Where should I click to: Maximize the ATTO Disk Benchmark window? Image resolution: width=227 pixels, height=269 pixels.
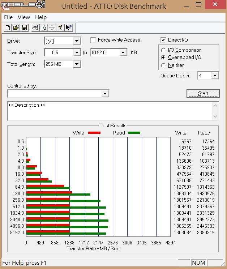click(198, 5)
